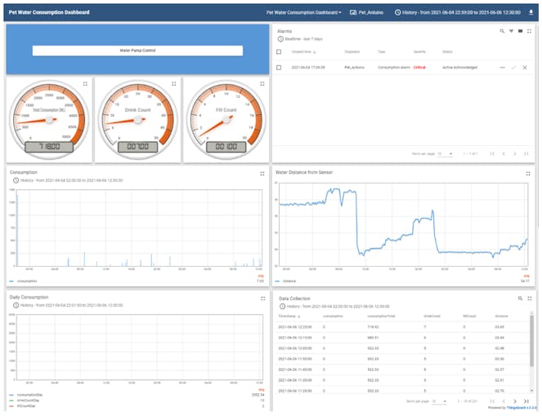Select the 2021-06-06 12:15:00 data row

402,338
